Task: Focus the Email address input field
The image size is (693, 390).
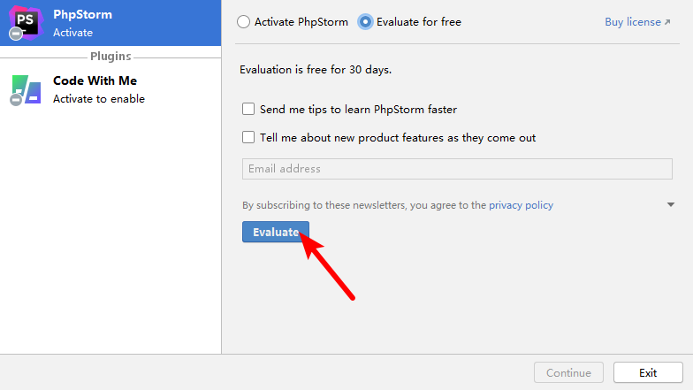Action: [x=457, y=169]
